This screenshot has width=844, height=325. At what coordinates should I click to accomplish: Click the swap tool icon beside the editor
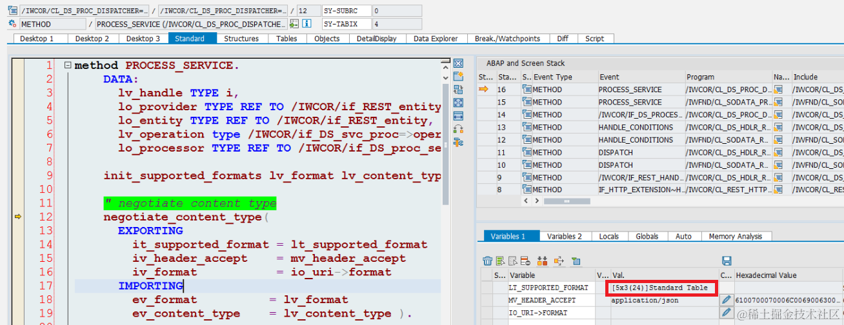(459, 130)
